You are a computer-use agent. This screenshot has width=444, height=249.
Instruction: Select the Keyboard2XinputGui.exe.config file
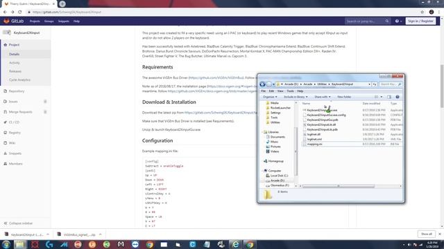pyautogui.click(x=326, y=115)
